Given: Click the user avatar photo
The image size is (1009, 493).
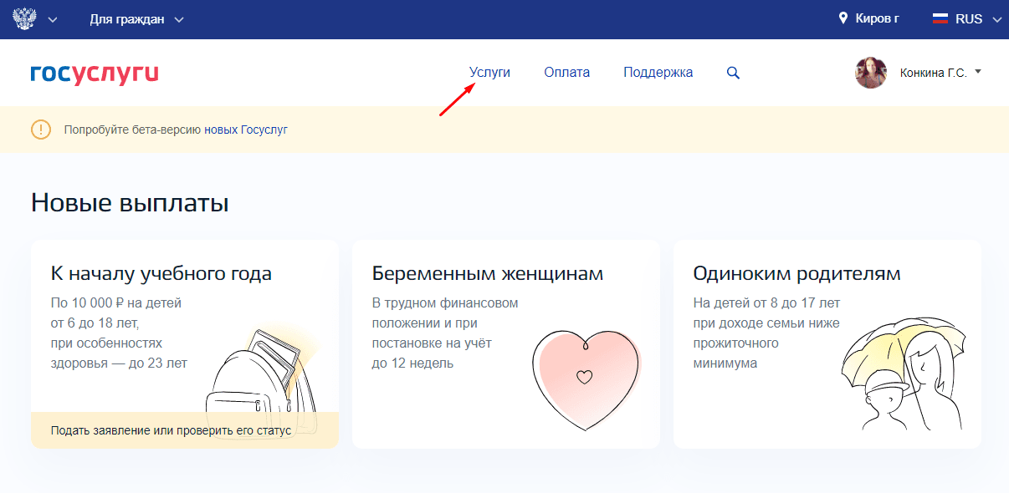Looking at the screenshot, I should tap(871, 73).
